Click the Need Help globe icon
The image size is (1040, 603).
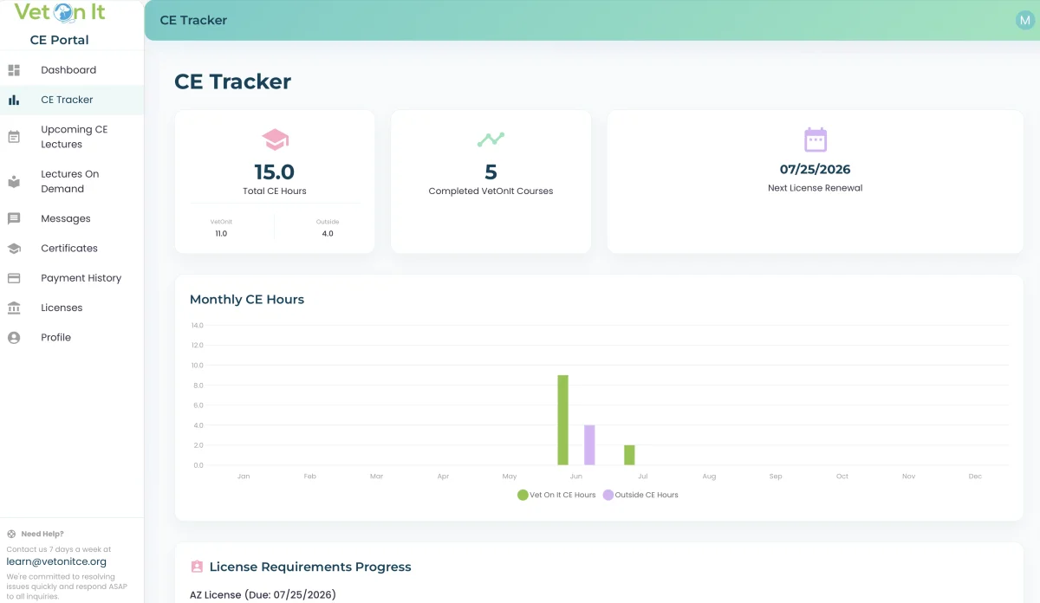tap(11, 534)
